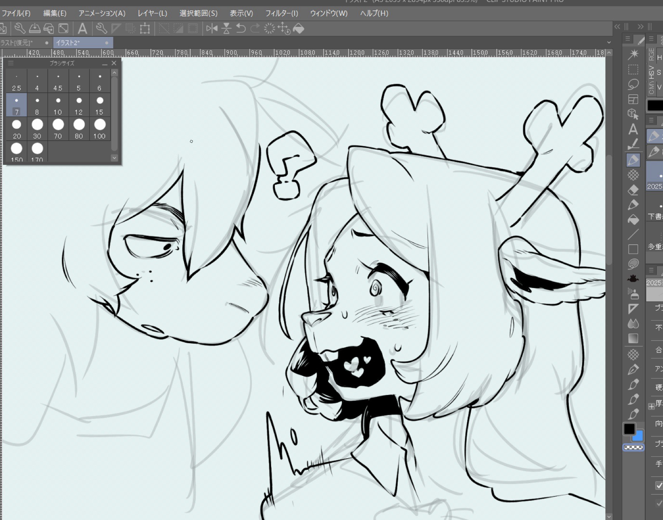Choose brush size 100 preset

pyautogui.click(x=99, y=129)
